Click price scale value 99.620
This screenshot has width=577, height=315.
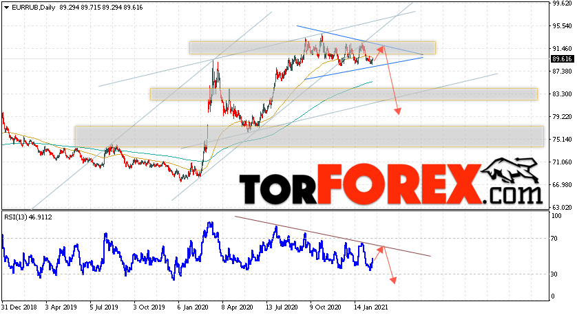tap(563, 3)
